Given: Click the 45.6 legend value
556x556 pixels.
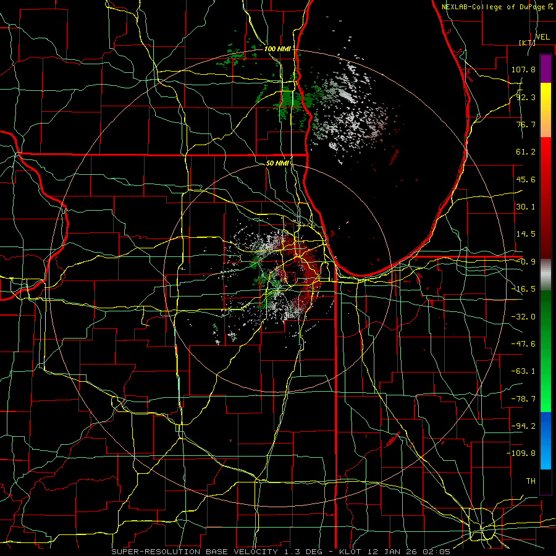Looking at the screenshot, I should (526, 179).
